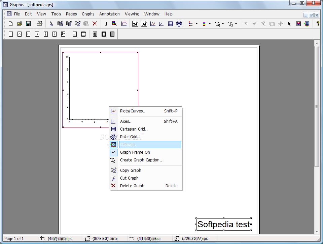The height and width of the screenshot is (244, 323).
Task: Click the highlighted unlabeled context menu item
Action: [x=145, y=145]
